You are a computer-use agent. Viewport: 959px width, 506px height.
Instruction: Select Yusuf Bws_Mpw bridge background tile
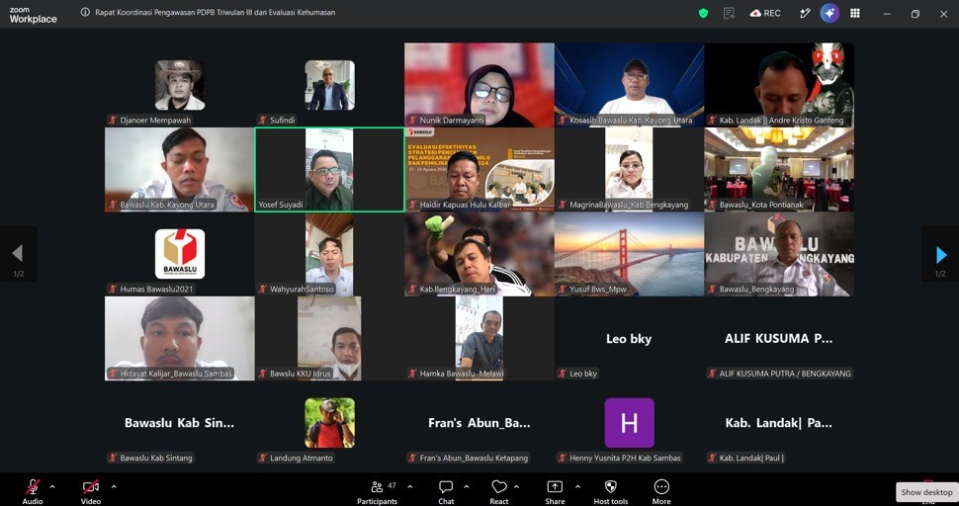[630, 254]
